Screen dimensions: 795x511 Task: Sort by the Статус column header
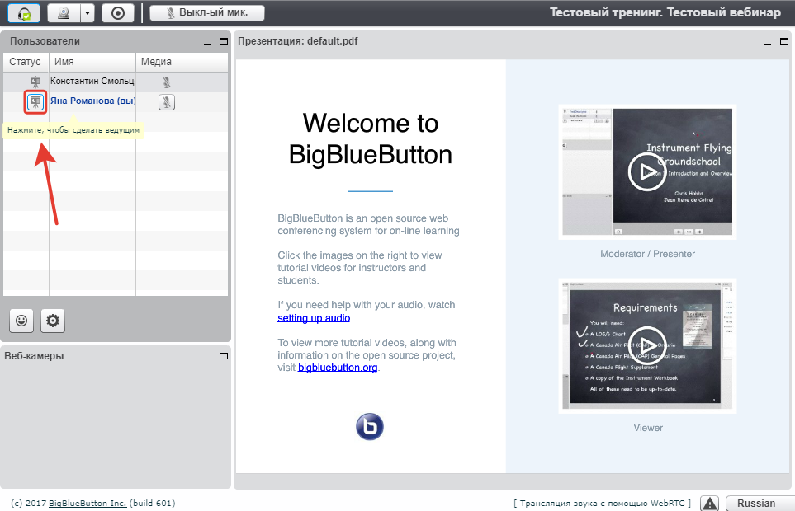(26, 62)
